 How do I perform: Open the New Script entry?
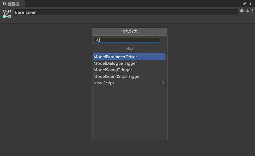tap(104, 83)
